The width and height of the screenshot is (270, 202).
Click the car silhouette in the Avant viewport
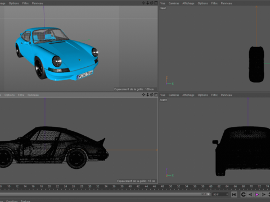pos(242,151)
